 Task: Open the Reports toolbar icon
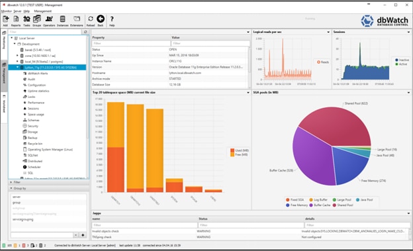coord(16,21)
